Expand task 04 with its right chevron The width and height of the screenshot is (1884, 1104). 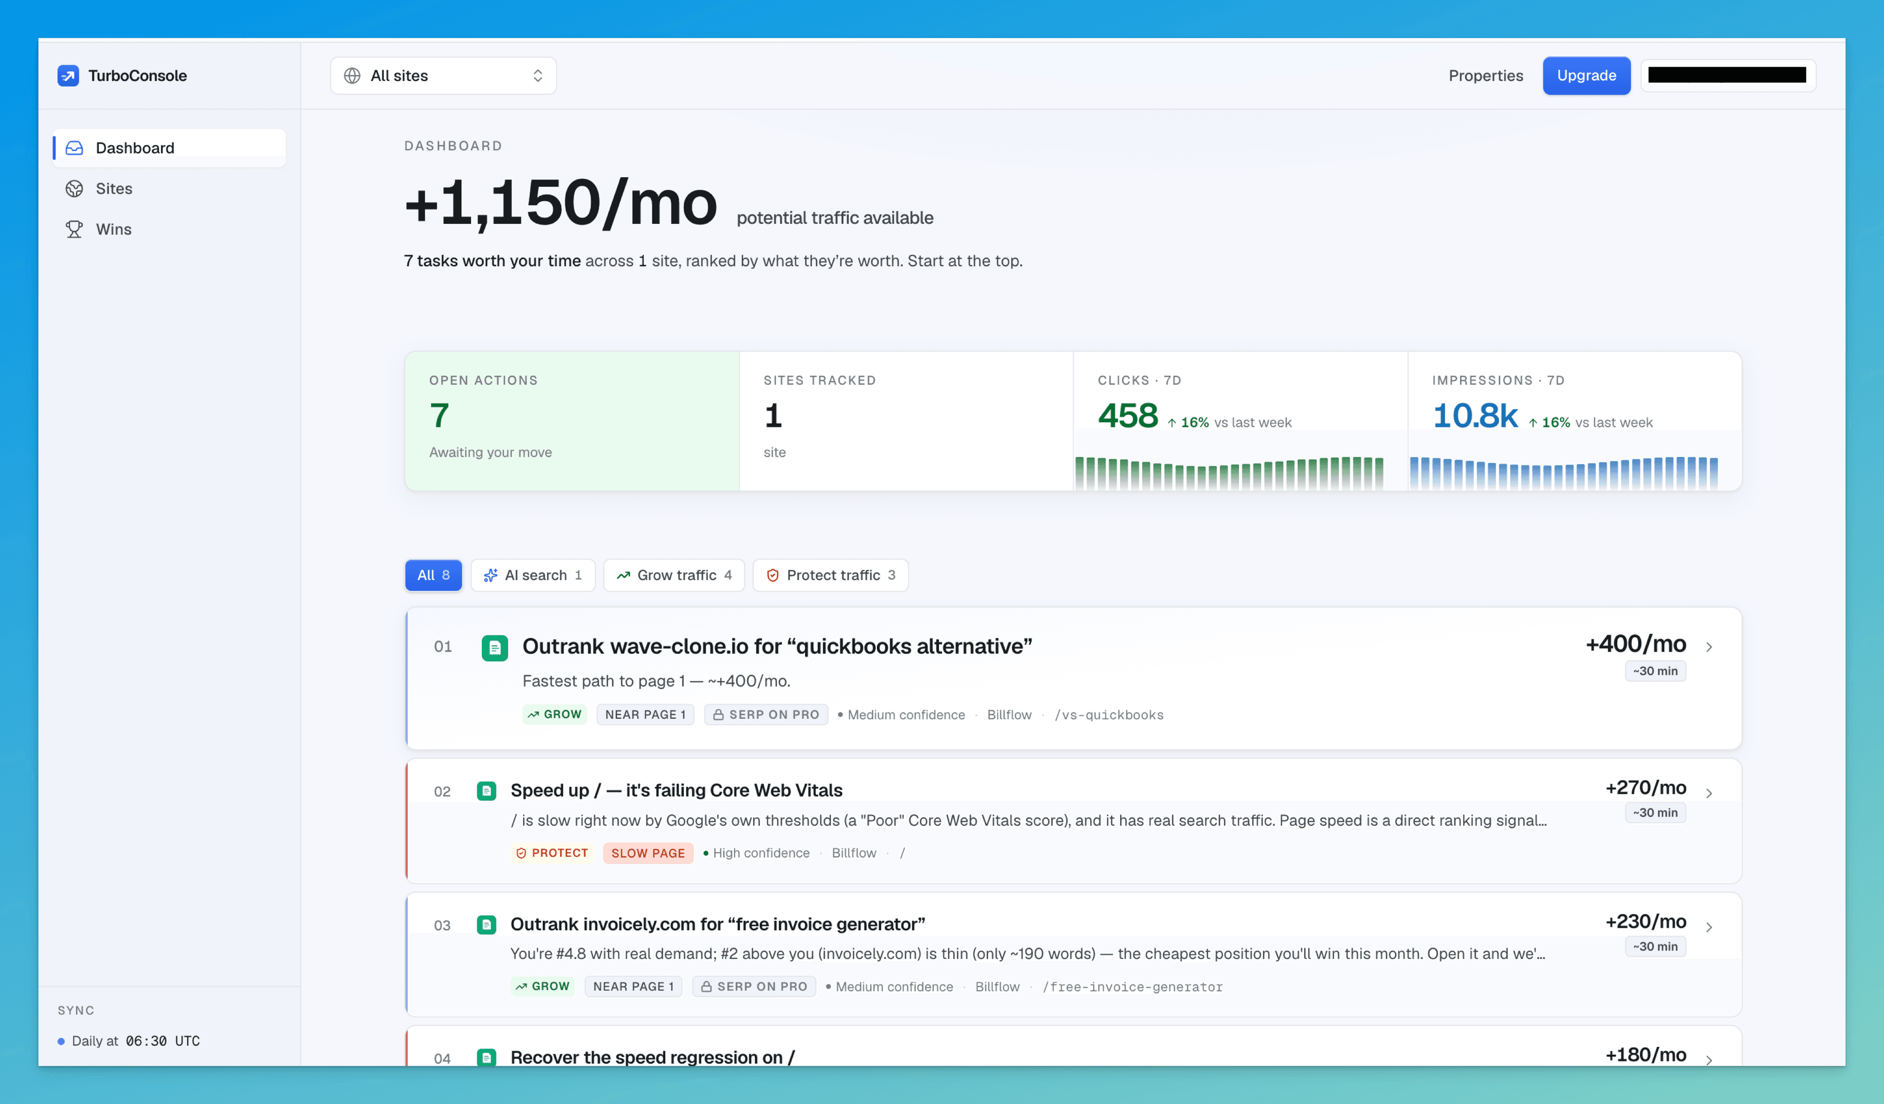[x=1709, y=1059]
